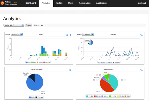Change Loyalty chart duration dropdown

pyautogui.click(x=17, y=34)
